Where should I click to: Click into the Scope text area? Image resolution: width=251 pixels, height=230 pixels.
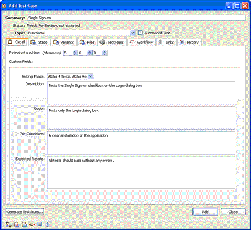click(141, 118)
